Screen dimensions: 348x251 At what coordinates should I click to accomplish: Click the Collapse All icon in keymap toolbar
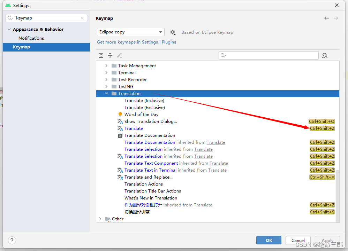tap(110, 55)
